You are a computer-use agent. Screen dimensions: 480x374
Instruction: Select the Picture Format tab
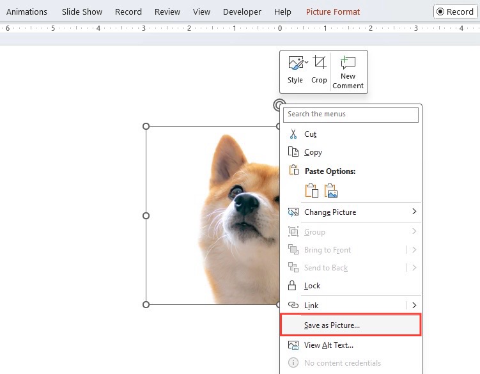pos(333,12)
